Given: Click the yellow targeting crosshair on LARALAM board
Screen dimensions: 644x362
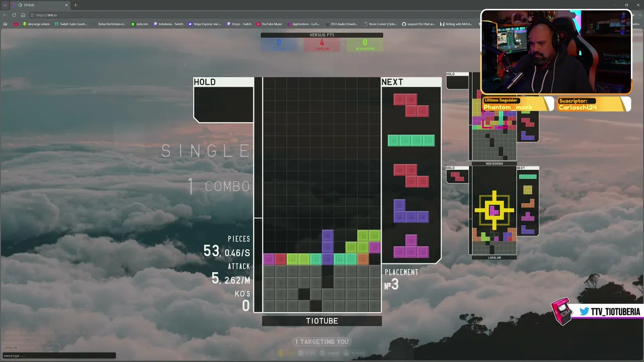Looking at the screenshot, I should click(494, 210).
